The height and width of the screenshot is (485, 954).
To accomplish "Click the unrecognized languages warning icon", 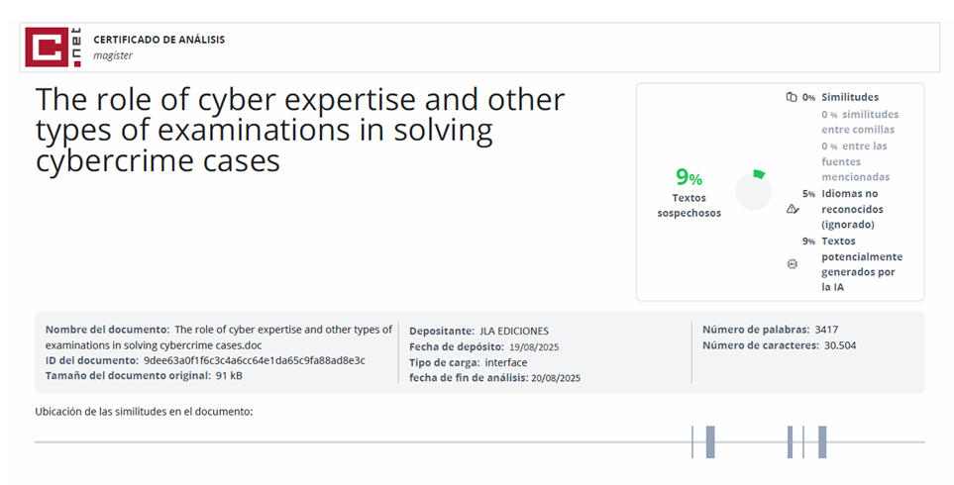I will pyautogui.click(x=792, y=209).
